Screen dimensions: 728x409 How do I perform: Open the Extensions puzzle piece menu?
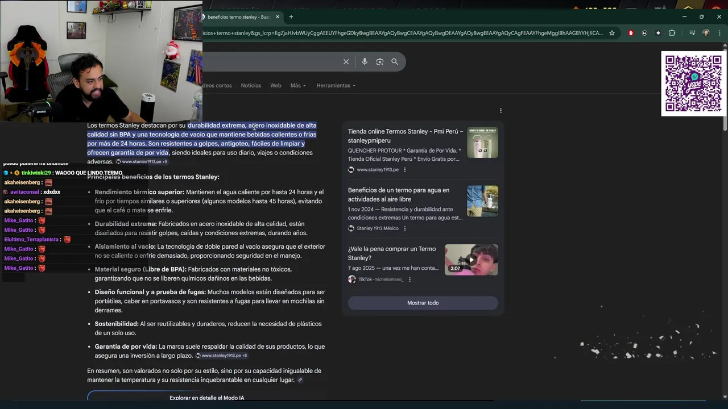tap(672, 33)
